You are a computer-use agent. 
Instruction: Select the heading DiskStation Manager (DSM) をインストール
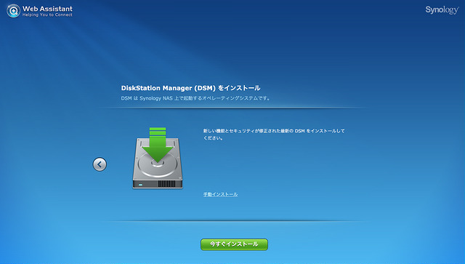[x=190, y=88]
